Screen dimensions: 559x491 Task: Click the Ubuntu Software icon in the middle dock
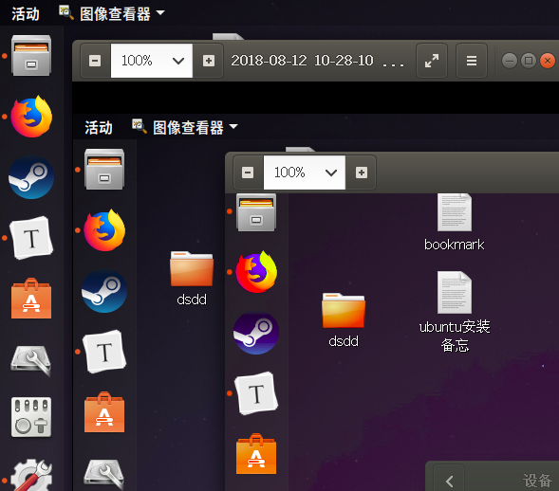coord(104,412)
